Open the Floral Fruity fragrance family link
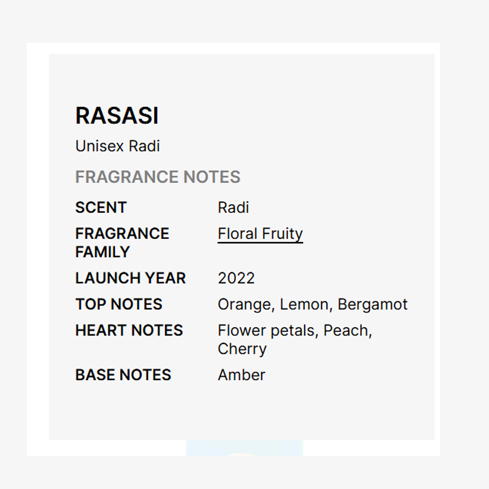The height and width of the screenshot is (489, 489). pos(260,234)
